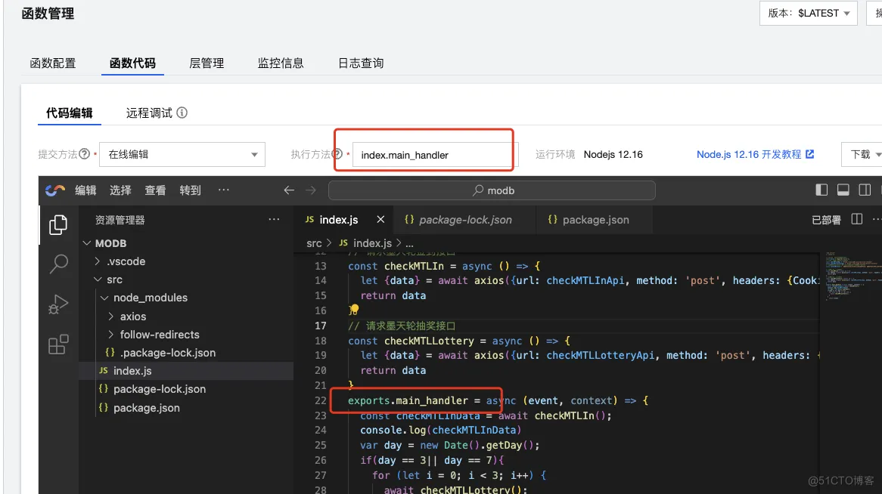
Task: Expand the .vscode folder
Action: 98,261
